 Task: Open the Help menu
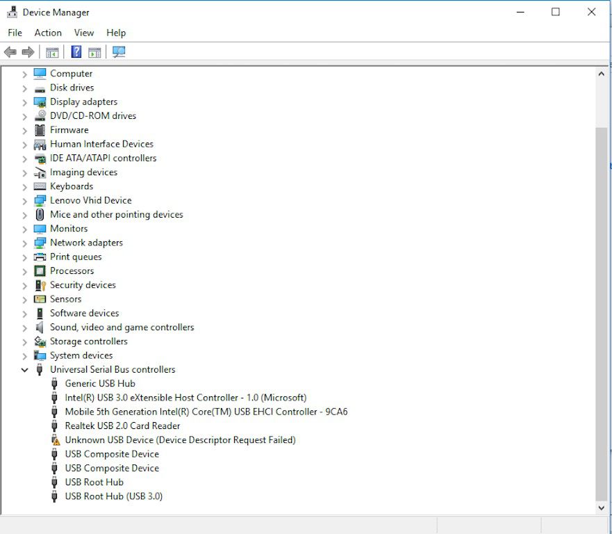tap(116, 33)
